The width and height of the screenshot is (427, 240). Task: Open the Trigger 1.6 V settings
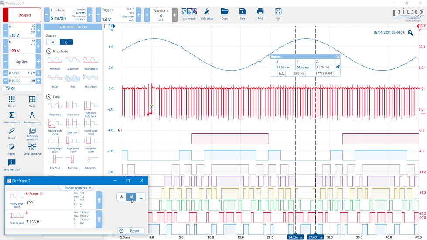click(119, 15)
